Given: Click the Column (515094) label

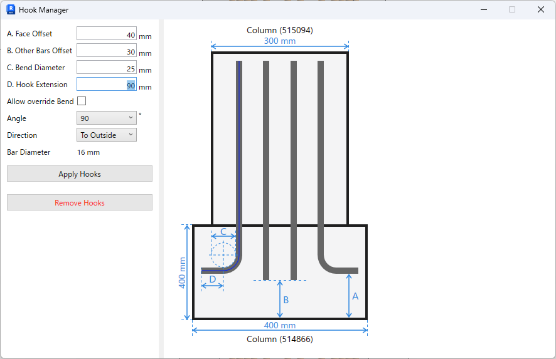Looking at the screenshot, I should pyautogui.click(x=280, y=31).
